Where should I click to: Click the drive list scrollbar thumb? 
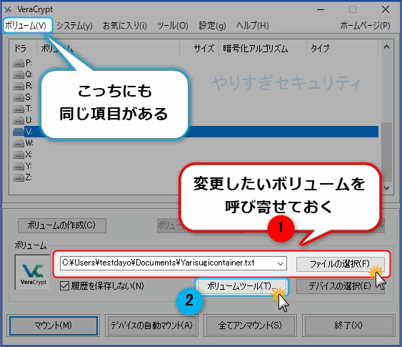386,152
